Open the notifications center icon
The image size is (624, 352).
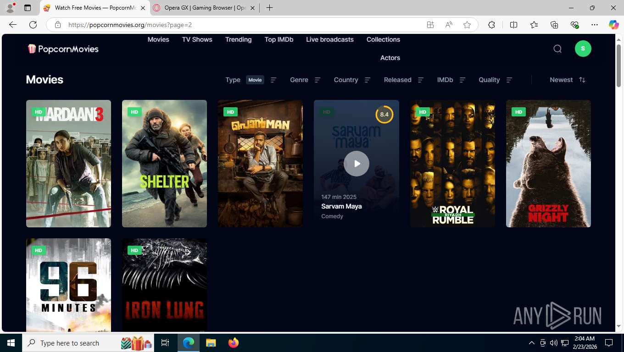click(x=609, y=343)
